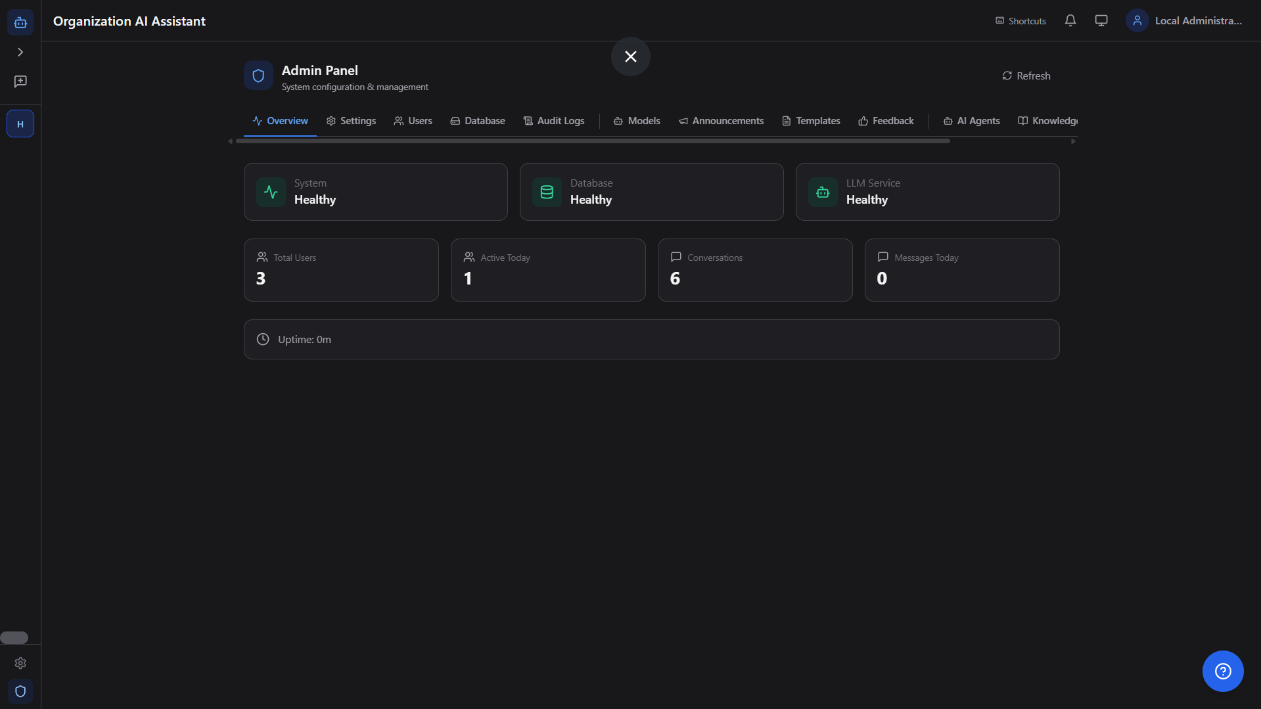The height and width of the screenshot is (709, 1261).
Task: Click the Refresh button
Action: pos(1026,76)
